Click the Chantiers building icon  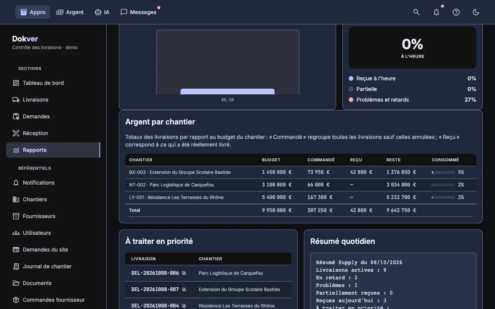click(x=16, y=199)
